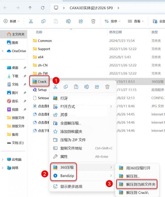Image resolution: width=165 pixels, height=197 pixels.
Task: Choose 全部解压缩... from context menu
Action: (x=83, y=123)
